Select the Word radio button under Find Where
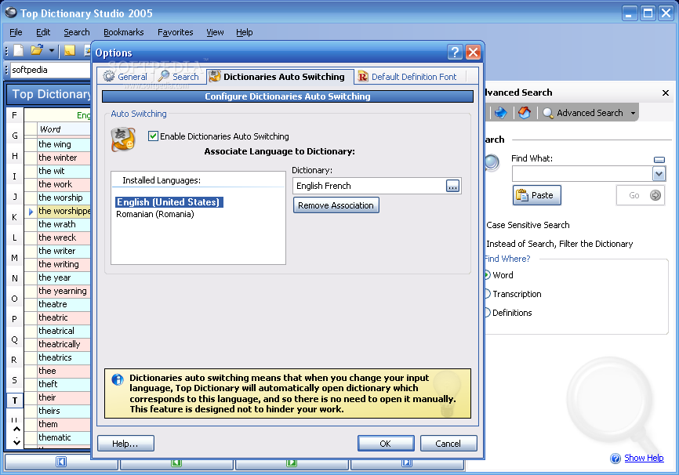The image size is (679, 475). [488, 275]
